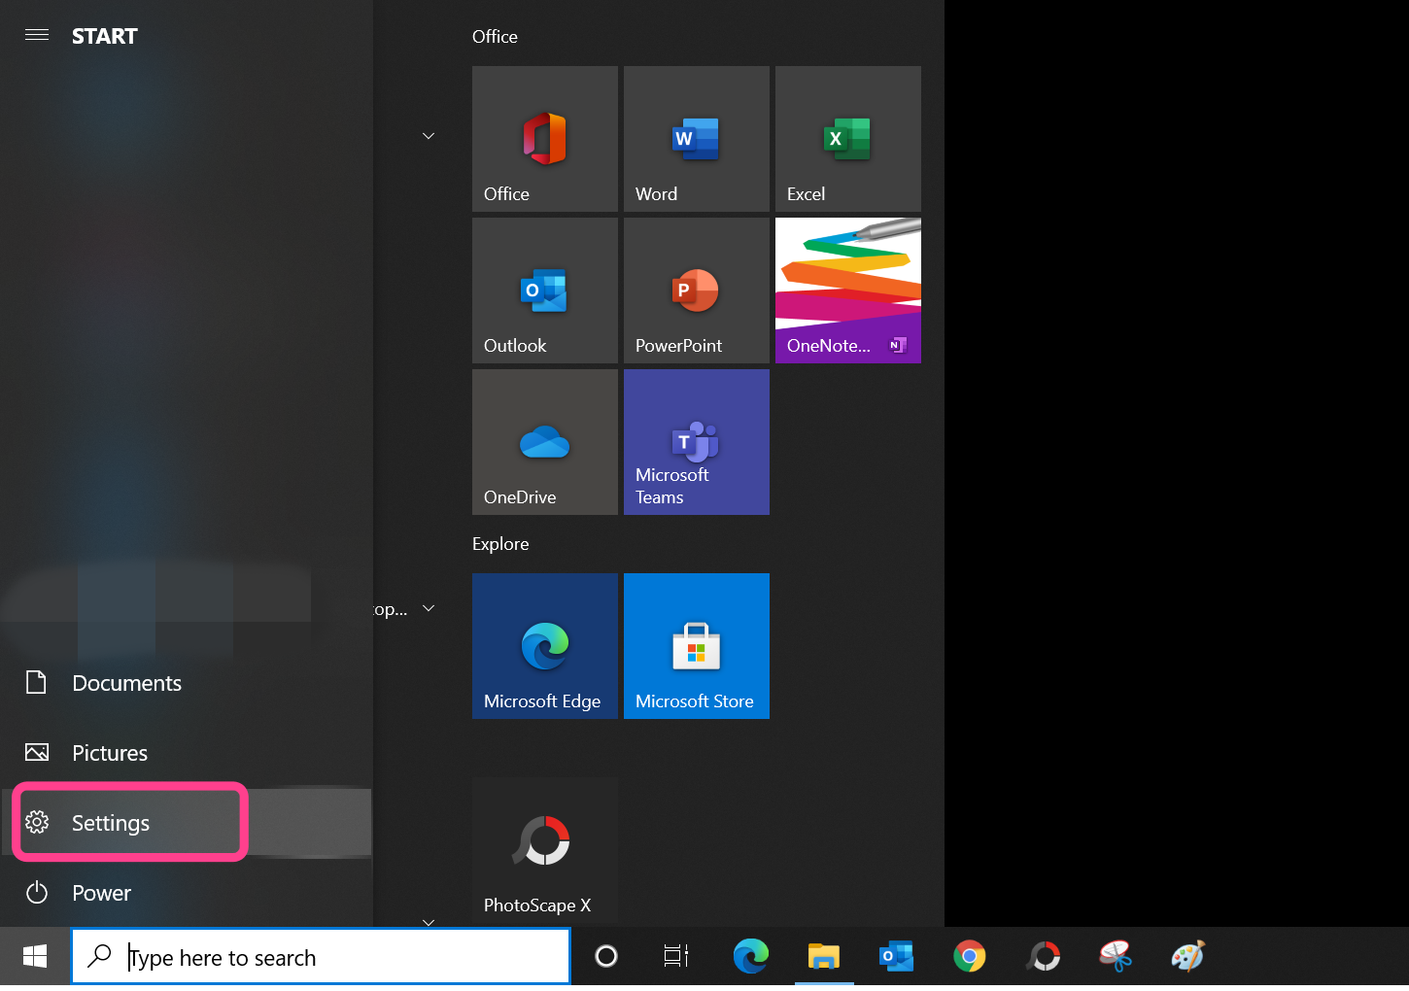1409x991 pixels.
Task: Open the Outlook tile
Action: 544,290
